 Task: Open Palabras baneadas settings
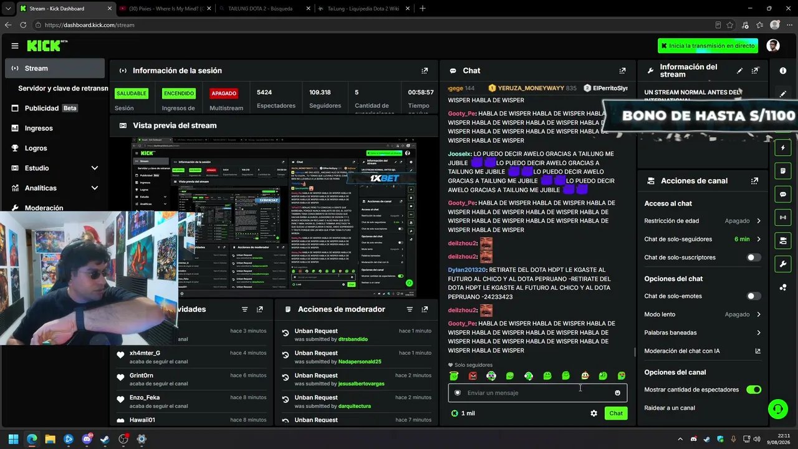coord(703,333)
